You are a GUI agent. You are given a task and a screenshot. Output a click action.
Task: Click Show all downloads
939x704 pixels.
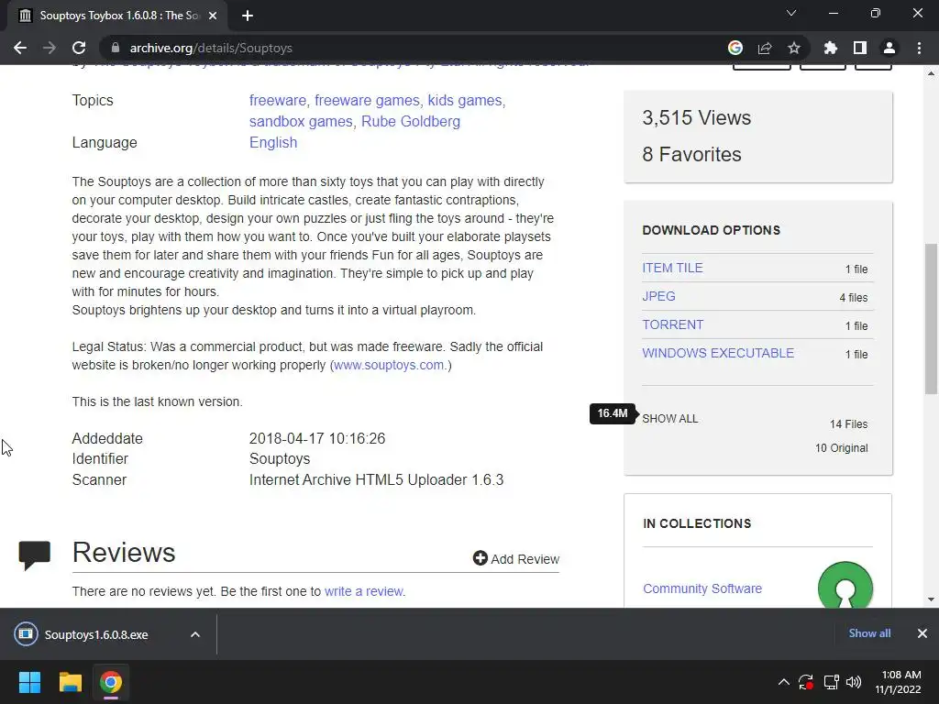869,633
